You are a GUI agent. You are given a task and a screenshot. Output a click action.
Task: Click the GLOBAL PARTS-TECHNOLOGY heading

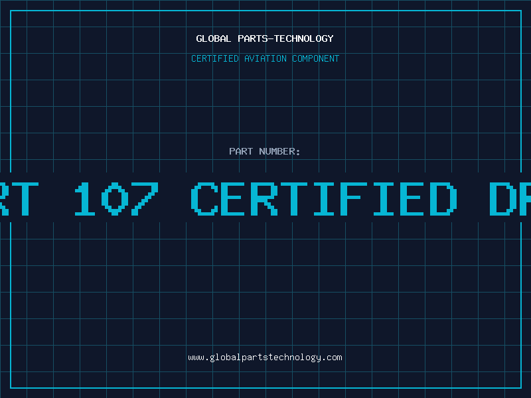point(265,38)
